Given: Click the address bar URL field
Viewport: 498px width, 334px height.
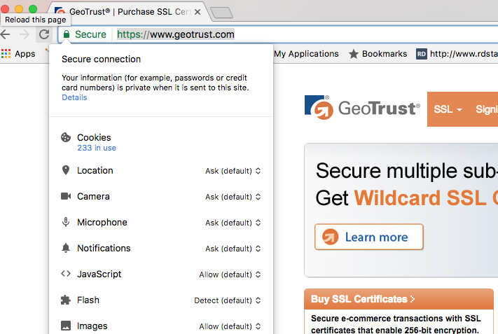Looking at the screenshot, I should (x=176, y=34).
